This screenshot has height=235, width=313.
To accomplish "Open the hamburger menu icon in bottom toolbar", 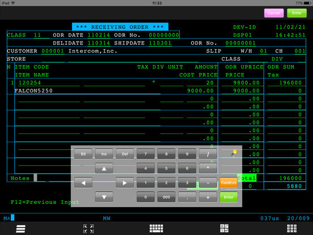I will (x=20, y=229).
